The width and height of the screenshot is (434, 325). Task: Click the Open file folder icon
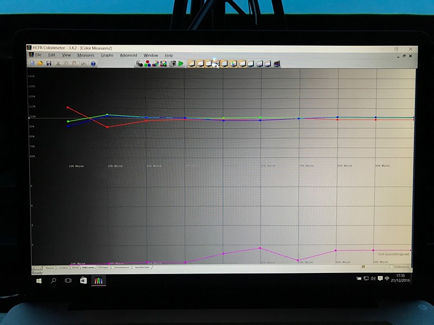[41, 63]
